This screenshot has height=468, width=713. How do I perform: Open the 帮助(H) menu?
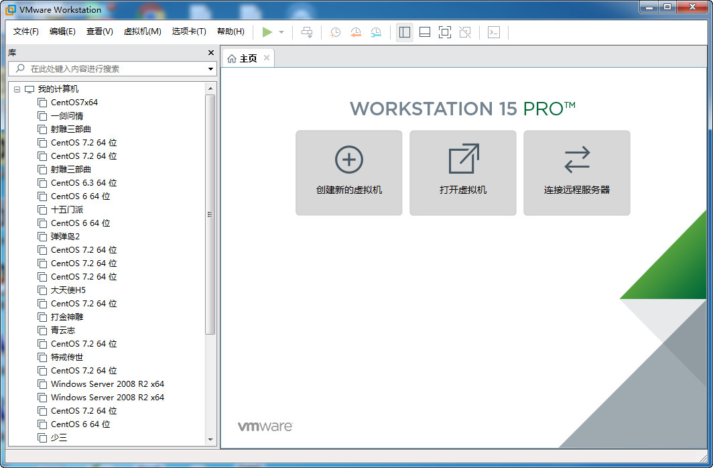click(x=231, y=32)
